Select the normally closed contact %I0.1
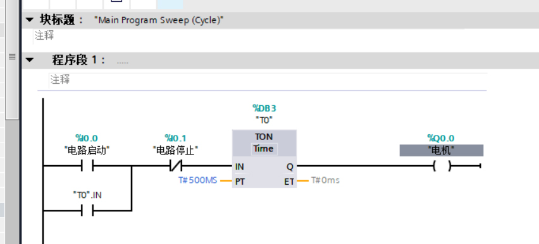Viewport: 539px width, 244px height. (x=176, y=166)
